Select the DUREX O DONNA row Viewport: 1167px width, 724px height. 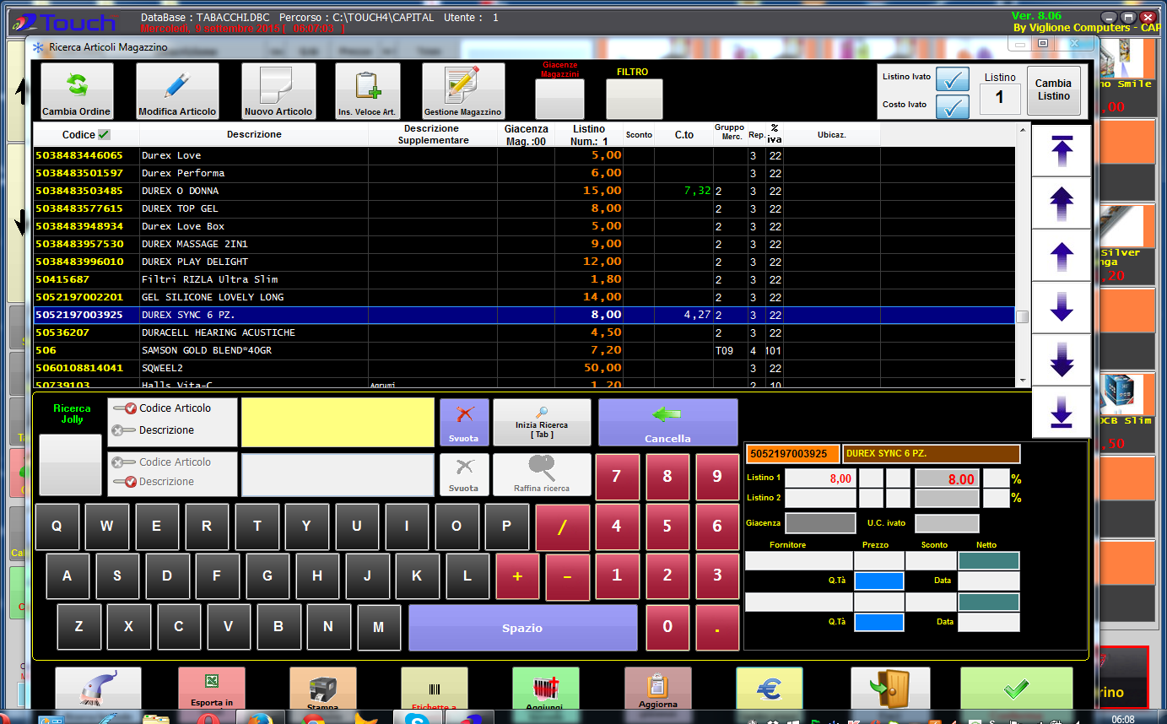point(523,191)
